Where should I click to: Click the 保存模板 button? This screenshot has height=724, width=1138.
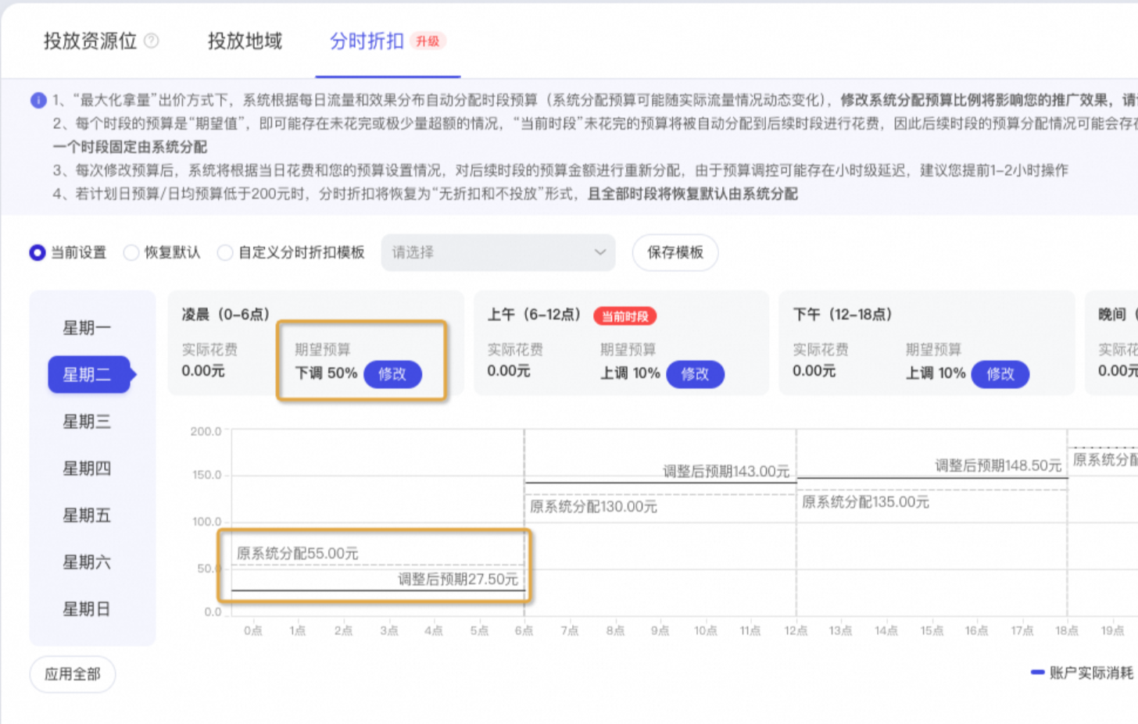click(x=675, y=252)
